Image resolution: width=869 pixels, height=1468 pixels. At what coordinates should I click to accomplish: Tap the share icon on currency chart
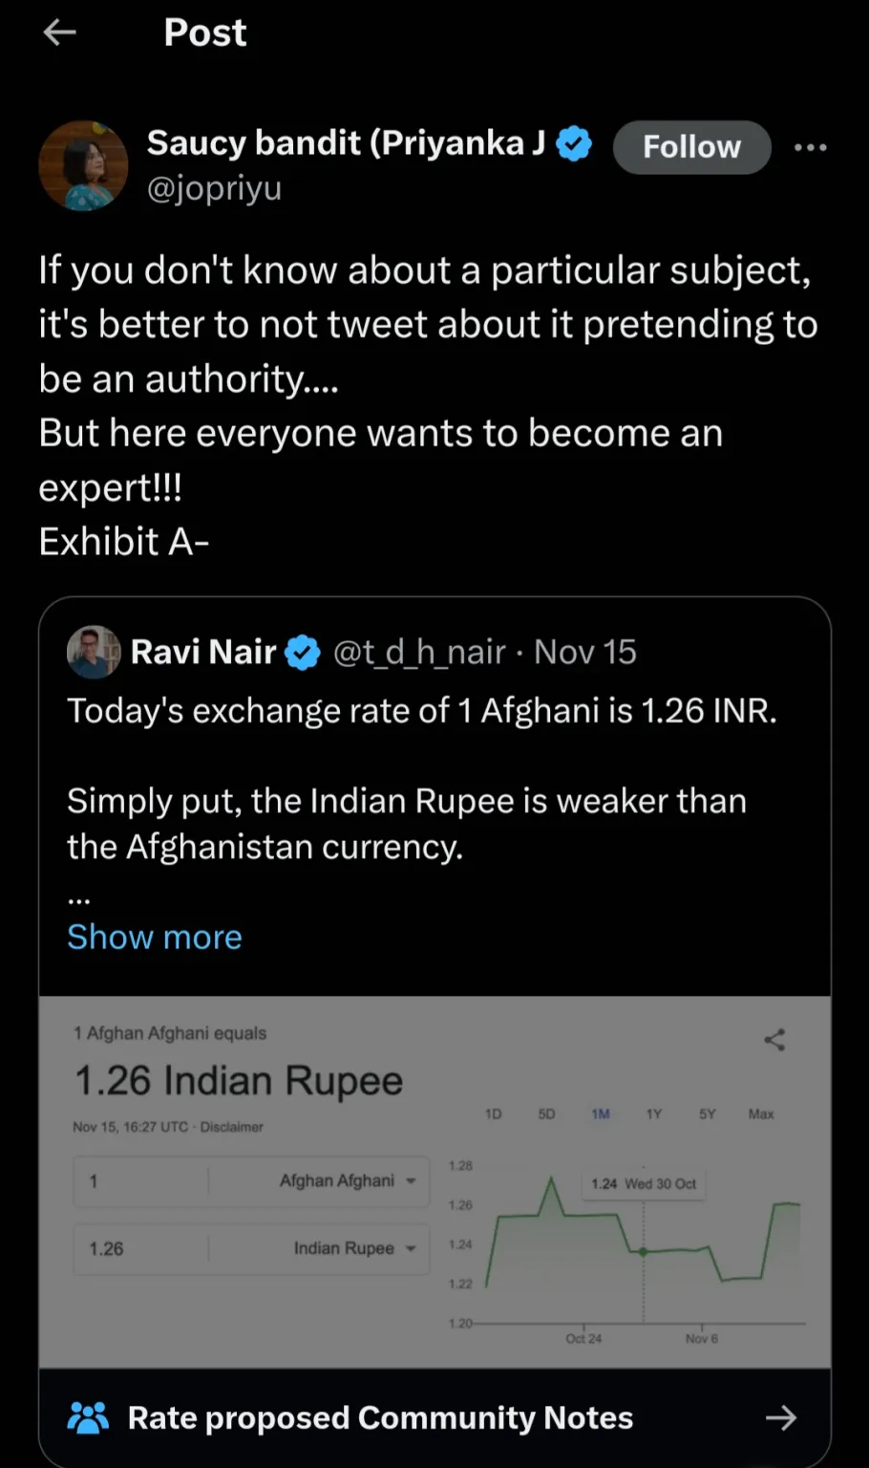click(774, 1040)
